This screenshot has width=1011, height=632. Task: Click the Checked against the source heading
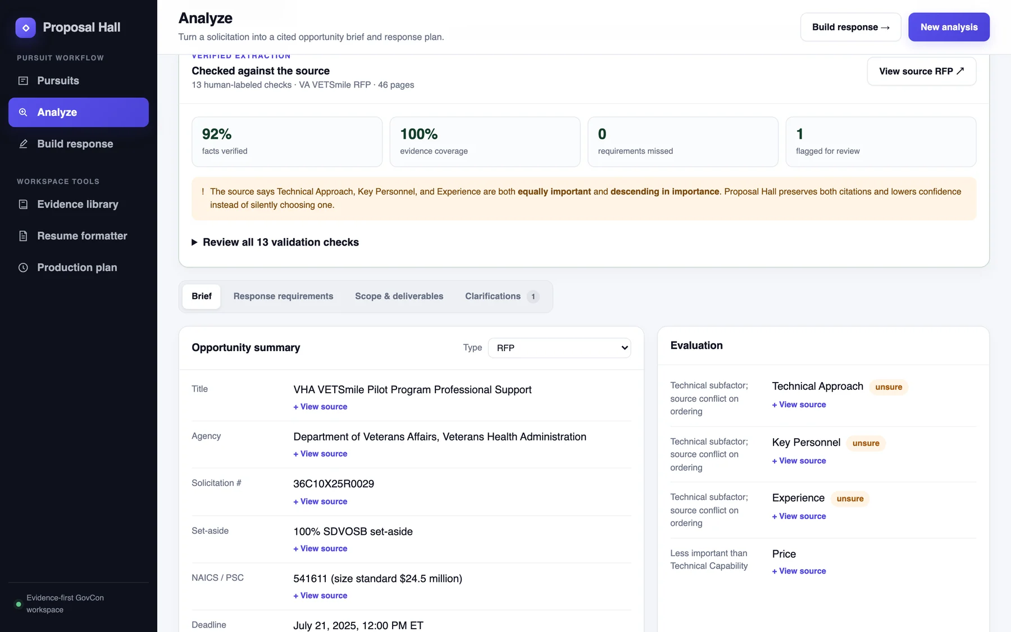[x=261, y=71]
